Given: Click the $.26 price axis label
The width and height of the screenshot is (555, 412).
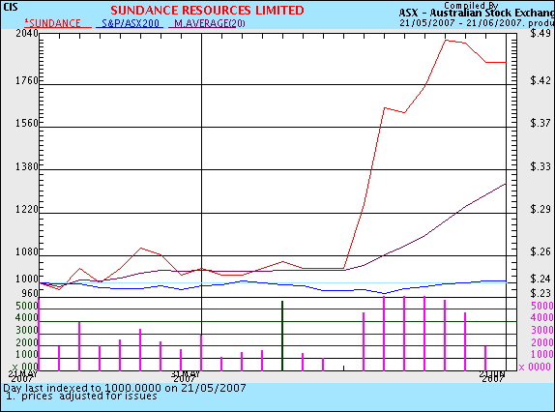Looking at the screenshot, I should pyautogui.click(x=540, y=251).
